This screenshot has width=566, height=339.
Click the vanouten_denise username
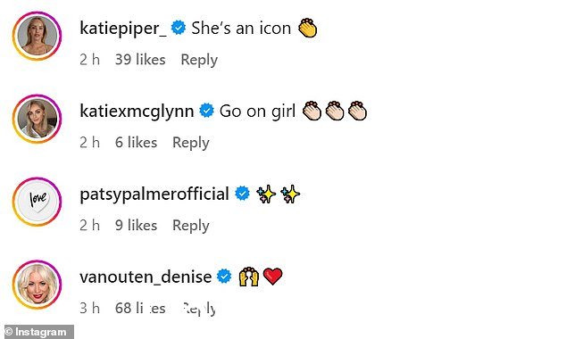(x=146, y=277)
